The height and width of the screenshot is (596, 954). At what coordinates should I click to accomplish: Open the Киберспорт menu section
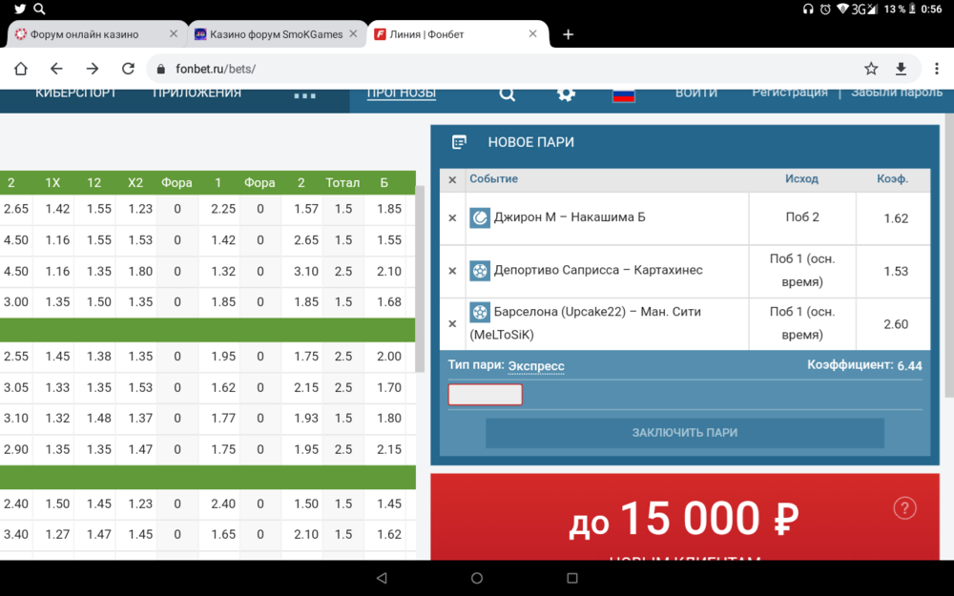coord(75,93)
